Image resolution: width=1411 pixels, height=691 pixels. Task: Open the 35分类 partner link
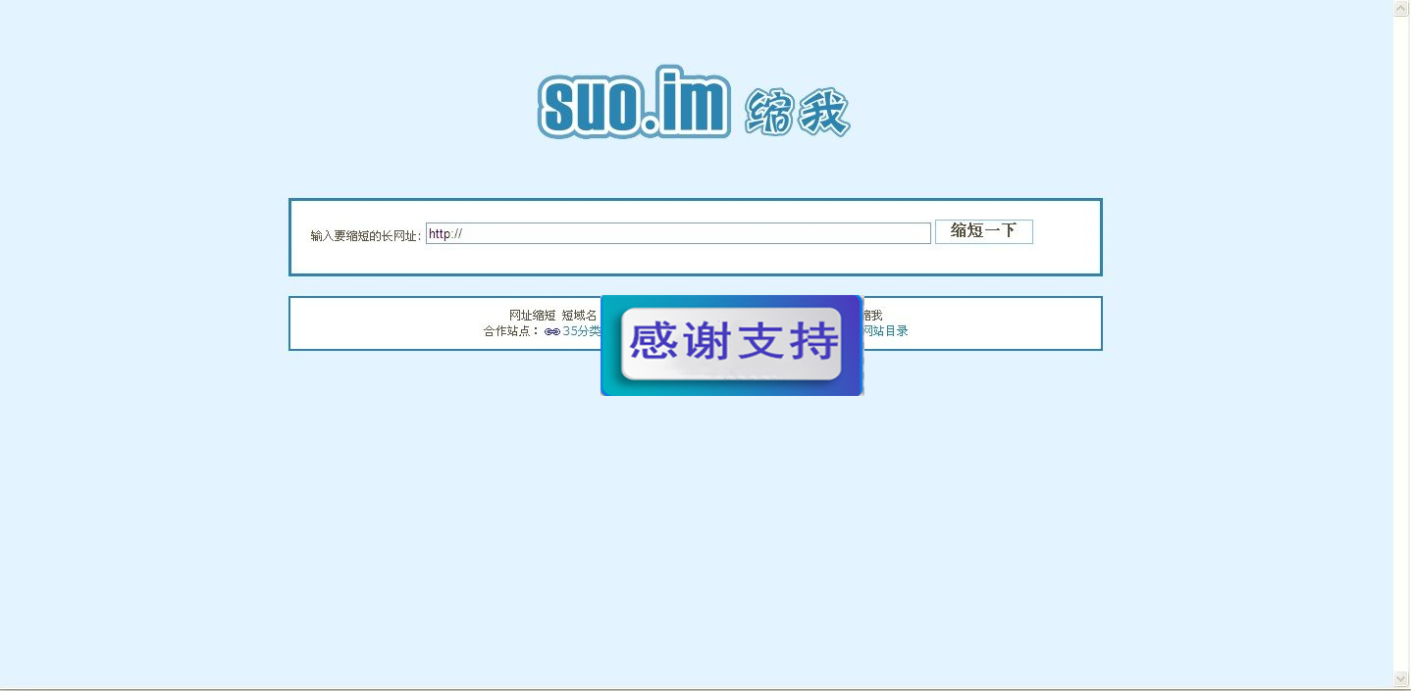pyautogui.click(x=582, y=331)
